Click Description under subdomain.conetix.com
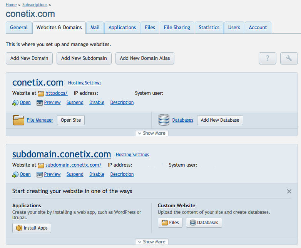Screen dimensions: 301x248 pos(122,174)
